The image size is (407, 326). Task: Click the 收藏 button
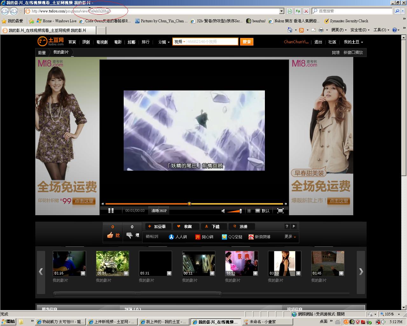(x=186, y=226)
